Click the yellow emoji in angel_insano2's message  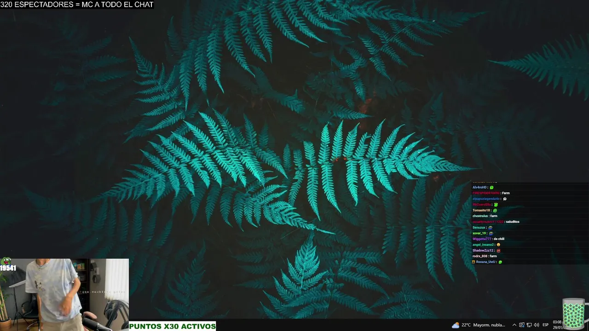(498, 245)
